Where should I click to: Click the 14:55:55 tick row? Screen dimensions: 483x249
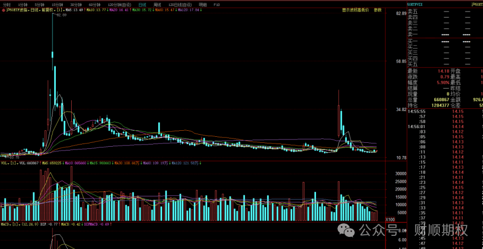coord(445,112)
